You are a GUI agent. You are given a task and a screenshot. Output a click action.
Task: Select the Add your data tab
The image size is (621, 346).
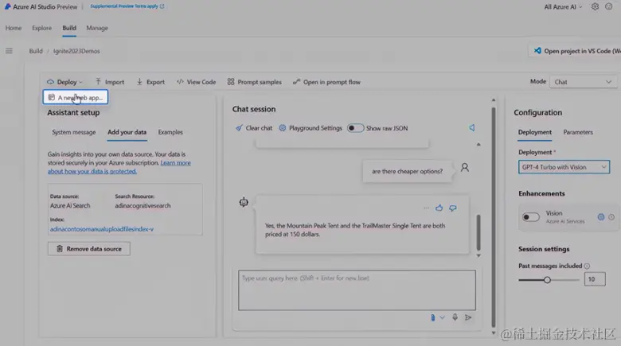[127, 132]
